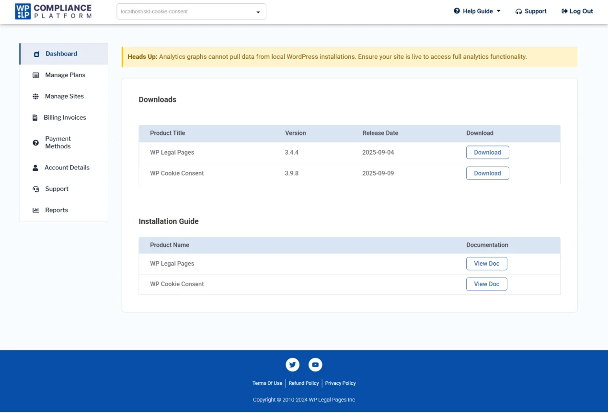Viewport: 608px width, 413px height.
Task: Go to Manage Plans
Action: tap(65, 75)
